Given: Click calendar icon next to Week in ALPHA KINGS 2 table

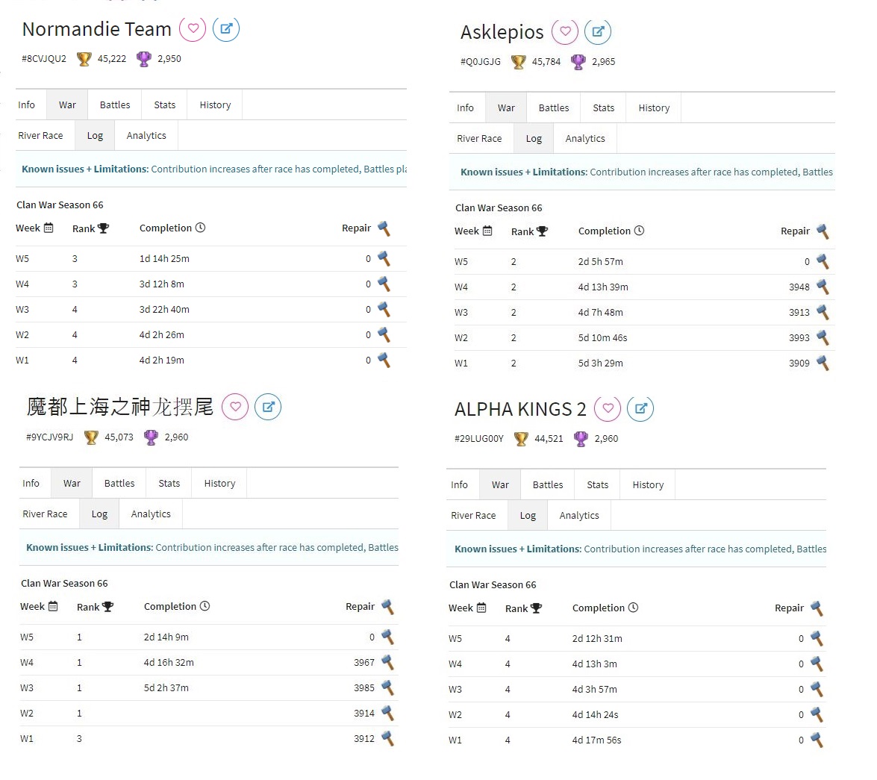Looking at the screenshot, I should point(481,608).
